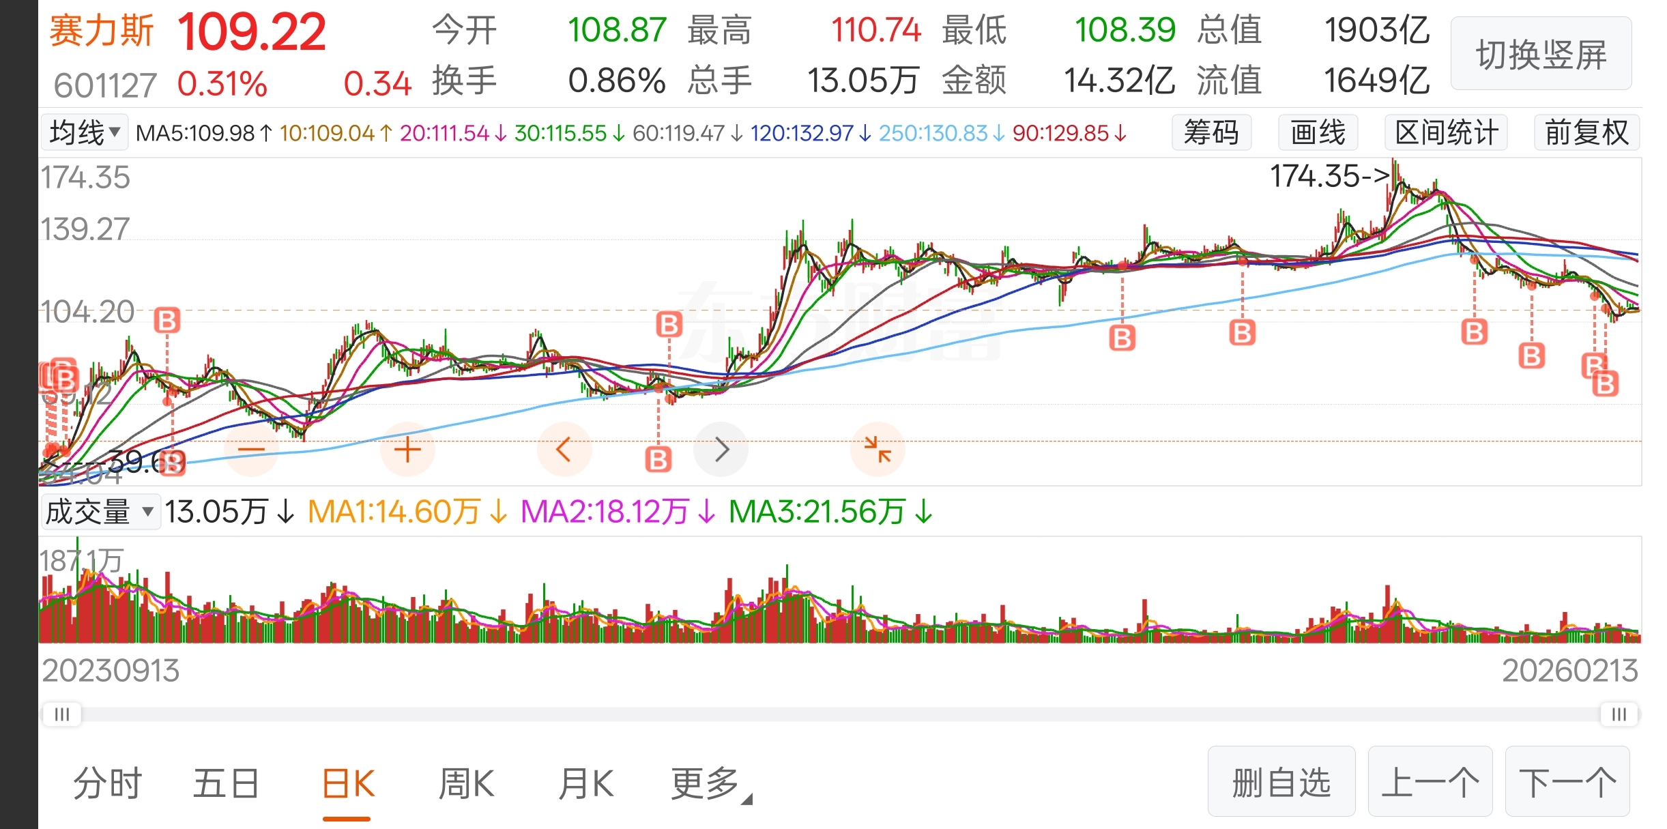Toggle 筹码 chip distribution view

click(x=1211, y=132)
